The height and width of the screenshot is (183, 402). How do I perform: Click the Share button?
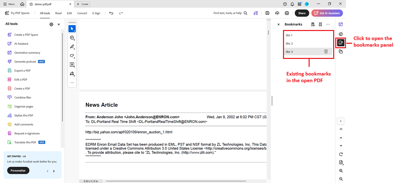point(302,13)
